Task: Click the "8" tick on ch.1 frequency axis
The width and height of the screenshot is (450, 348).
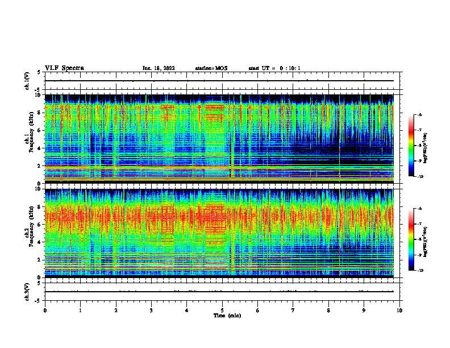Action: (40, 113)
